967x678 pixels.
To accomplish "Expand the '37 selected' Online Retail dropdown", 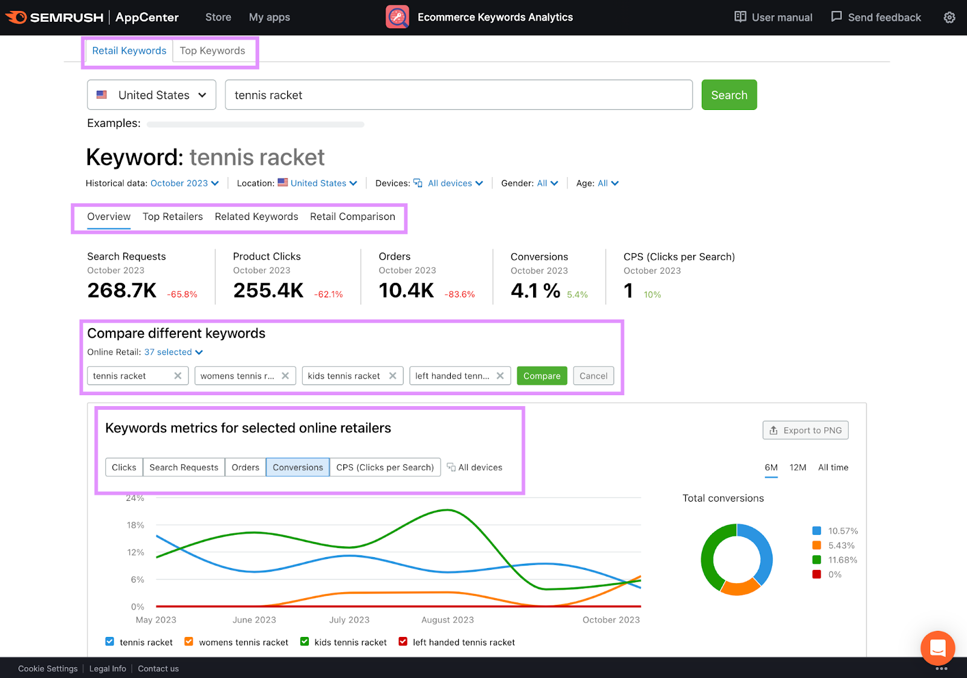I will coord(173,352).
